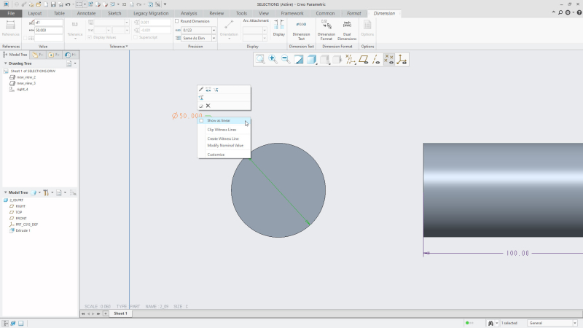Select PRT_CSYS_DEF in Model Tree
The height and width of the screenshot is (328, 583).
pos(27,224)
